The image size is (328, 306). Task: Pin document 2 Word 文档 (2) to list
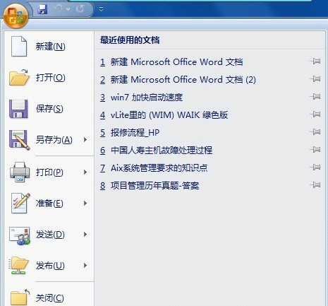point(315,78)
